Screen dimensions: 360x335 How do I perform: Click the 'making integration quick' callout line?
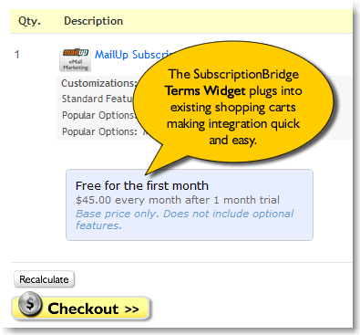(233, 124)
